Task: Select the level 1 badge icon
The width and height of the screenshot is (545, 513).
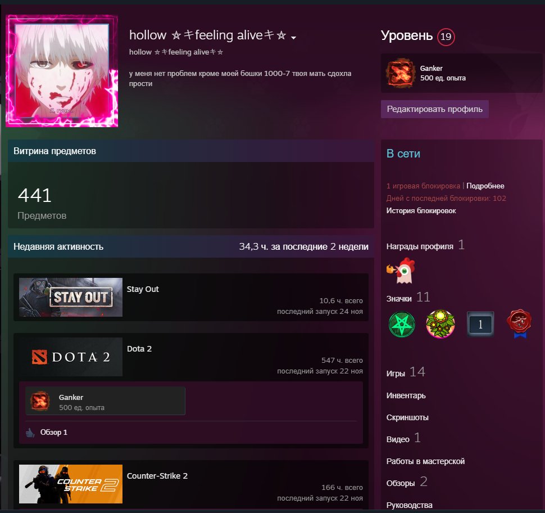Action: pyautogui.click(x=480, y=325)
